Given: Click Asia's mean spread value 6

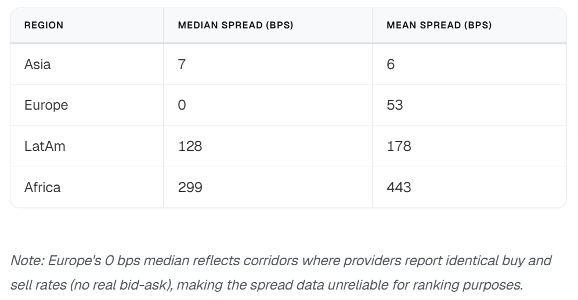Looking at the screenshot, I should 391,64.
